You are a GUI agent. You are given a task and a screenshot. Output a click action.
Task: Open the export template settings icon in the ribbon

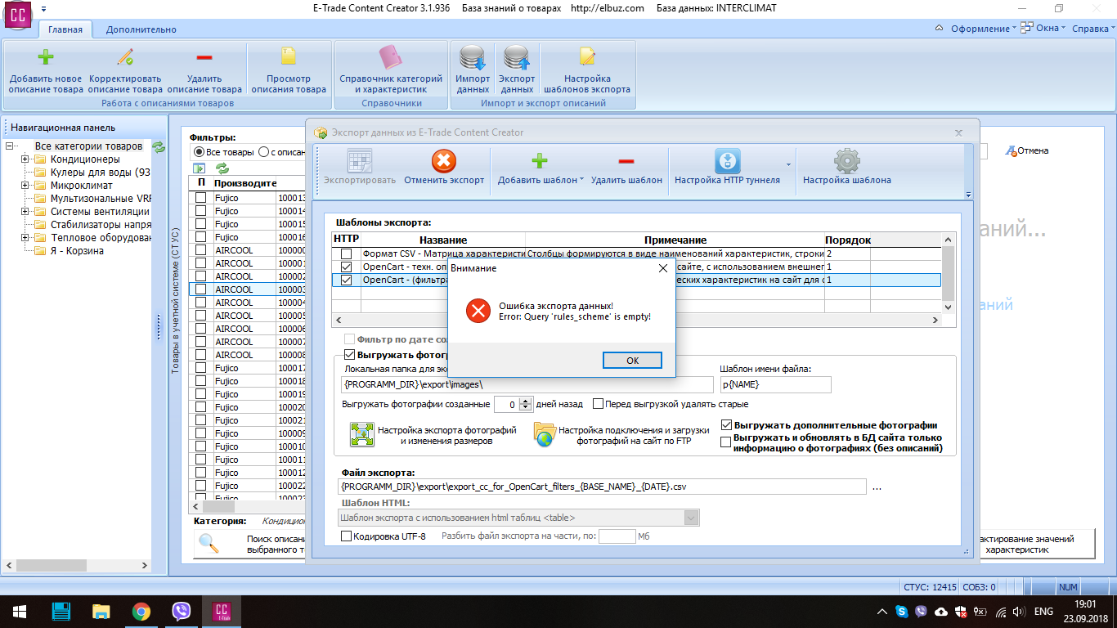click(587, 57)
